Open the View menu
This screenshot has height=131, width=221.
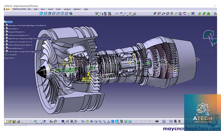coord(43,9)
